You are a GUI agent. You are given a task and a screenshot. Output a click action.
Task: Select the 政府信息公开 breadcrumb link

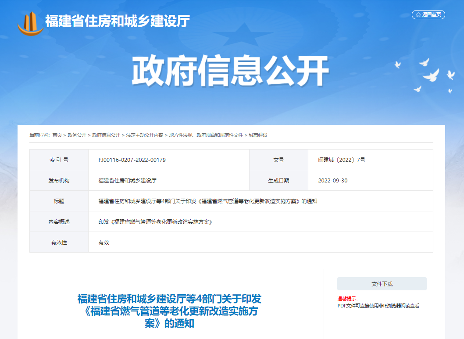click(106, 135)
